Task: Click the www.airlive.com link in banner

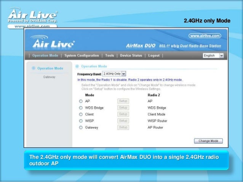Action: [x=205, y=36]
